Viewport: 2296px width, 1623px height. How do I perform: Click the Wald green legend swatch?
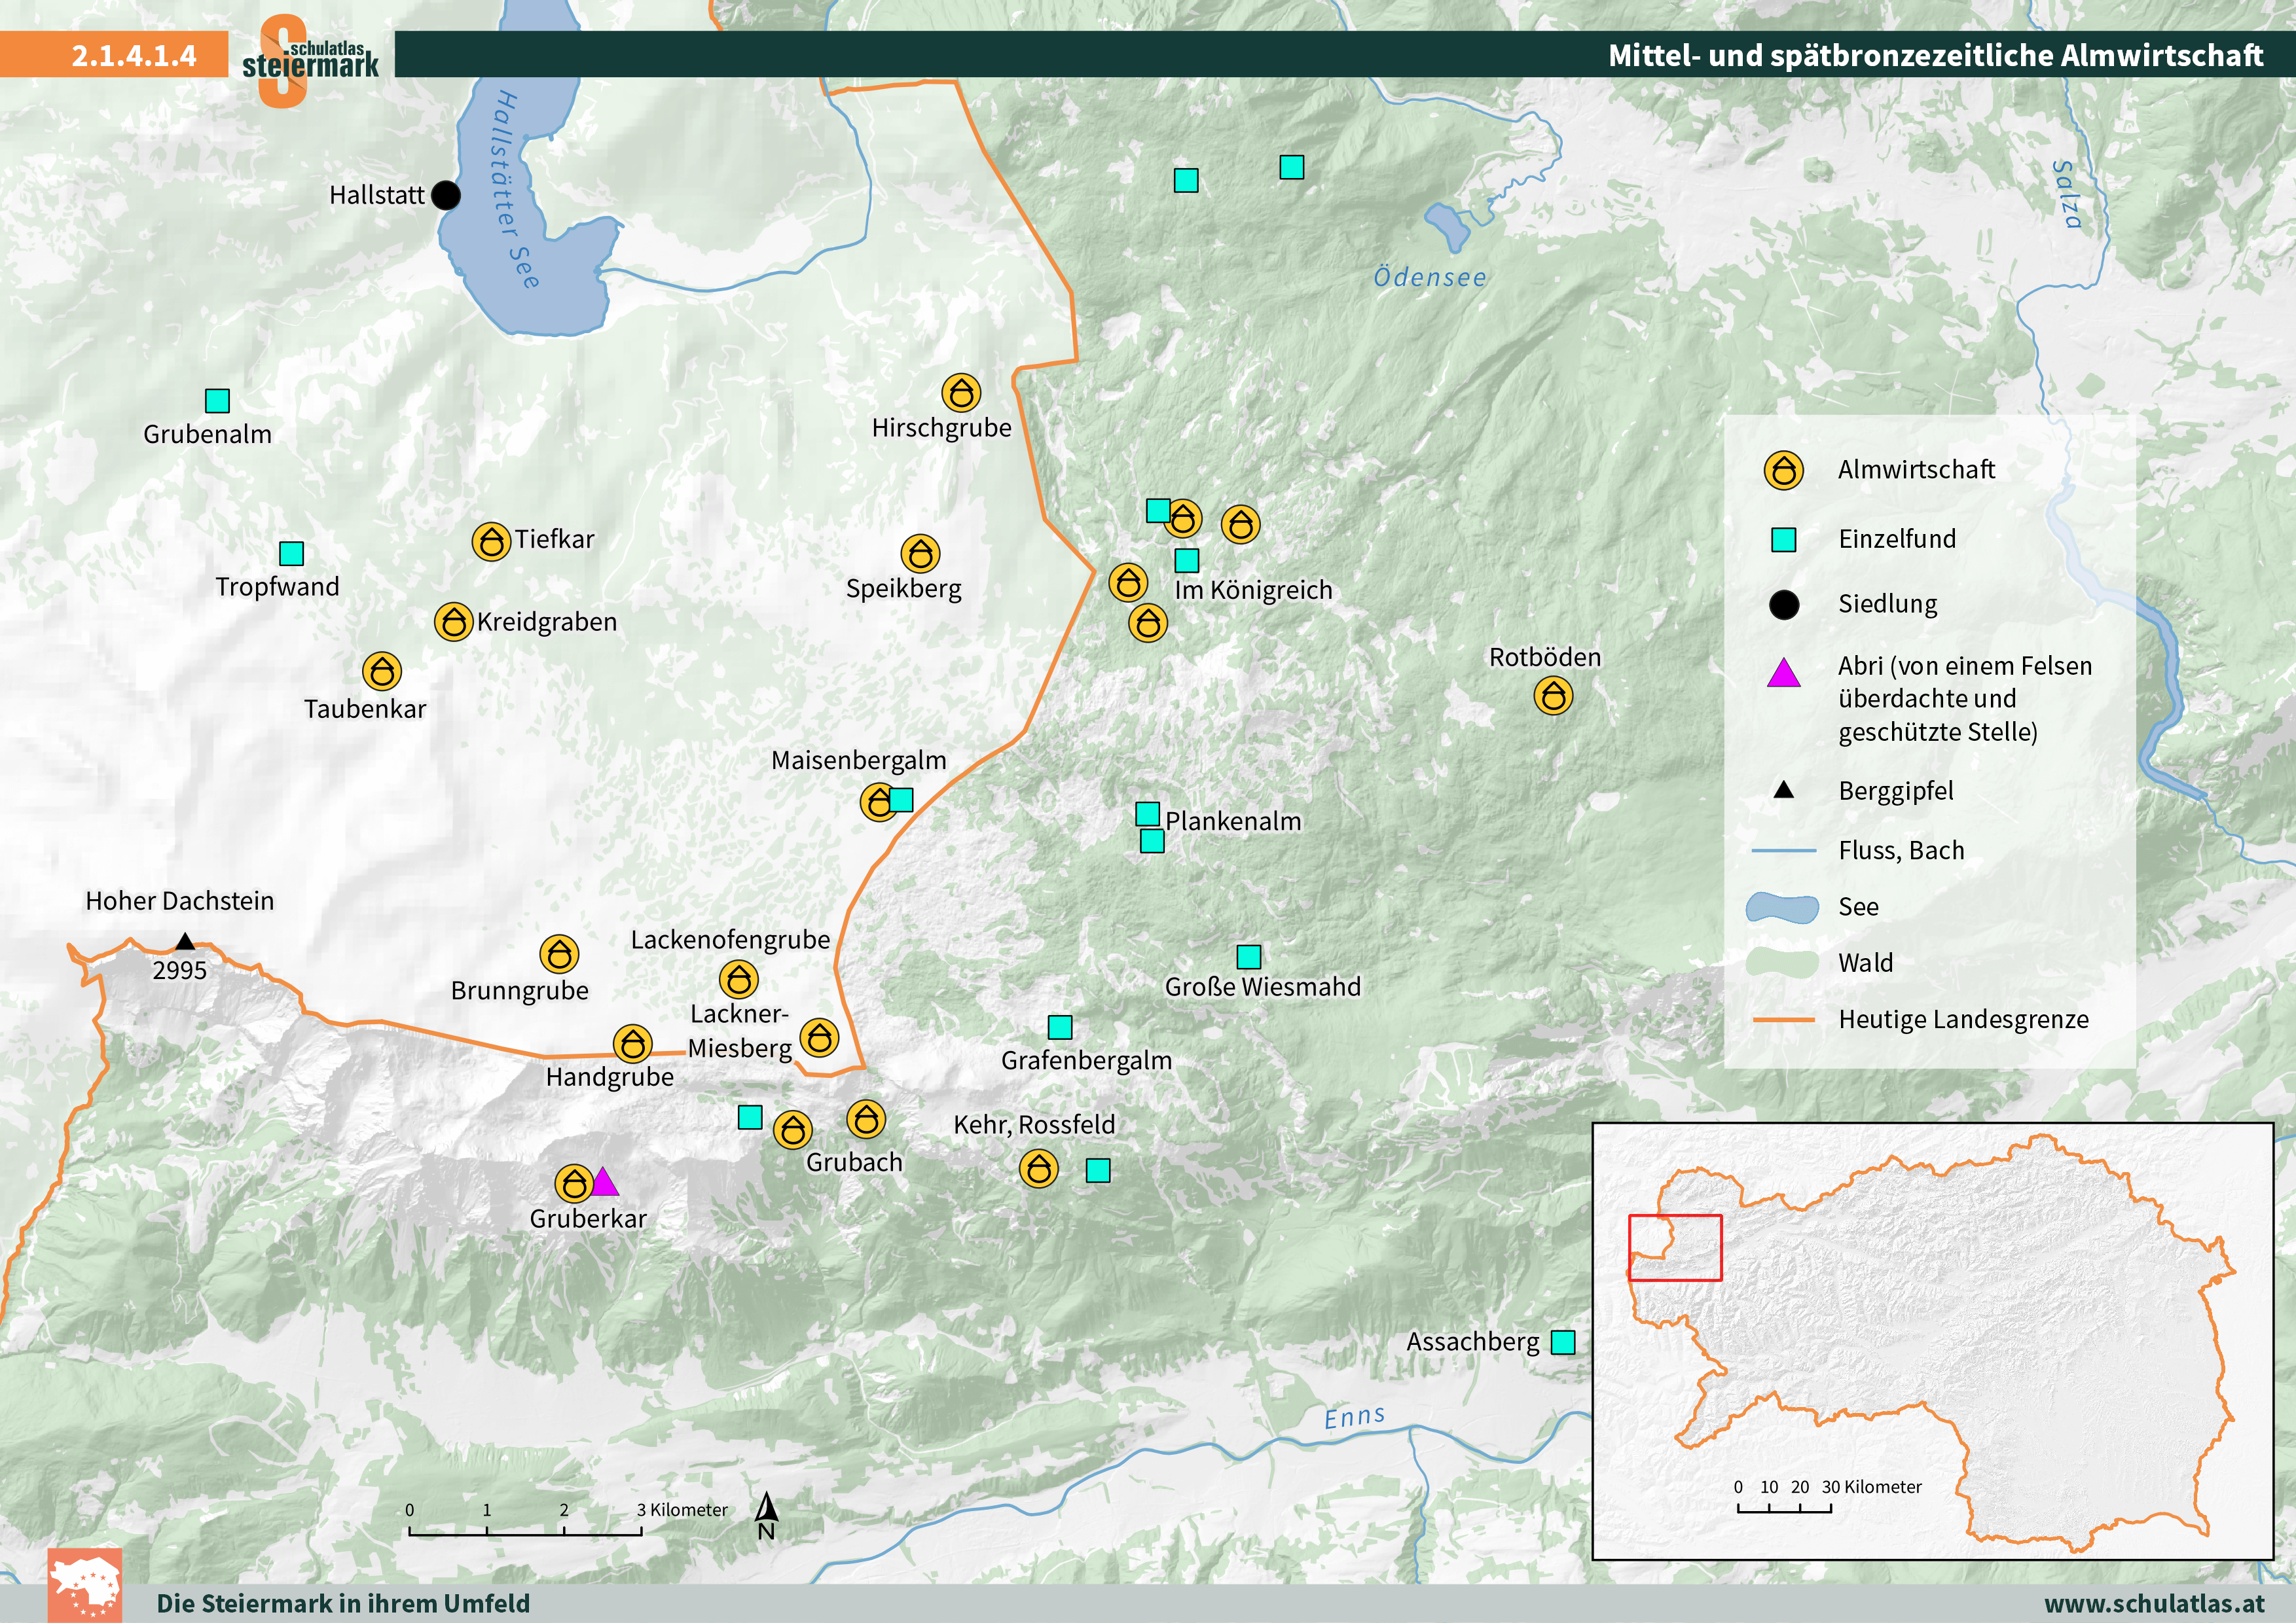click(x=1782, y=963)
